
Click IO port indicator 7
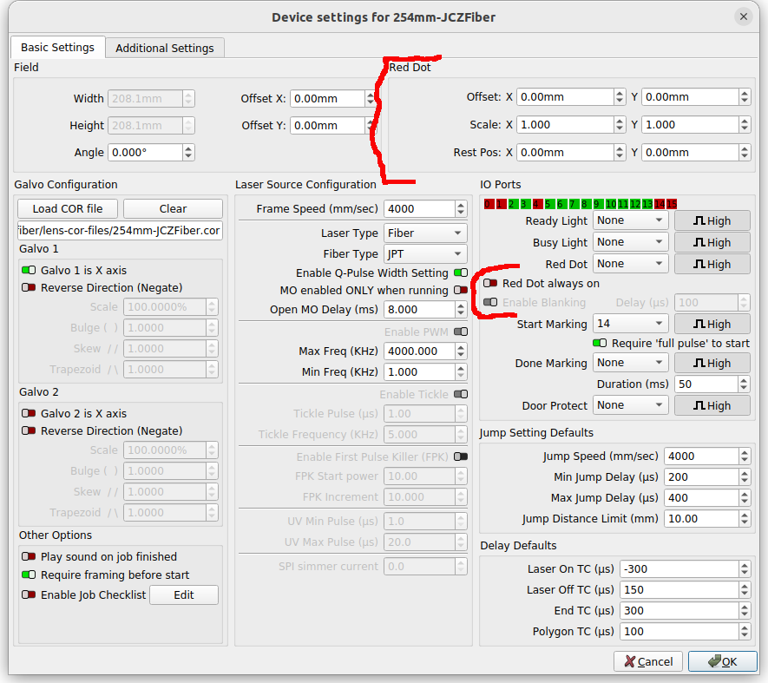coord(573,204)
